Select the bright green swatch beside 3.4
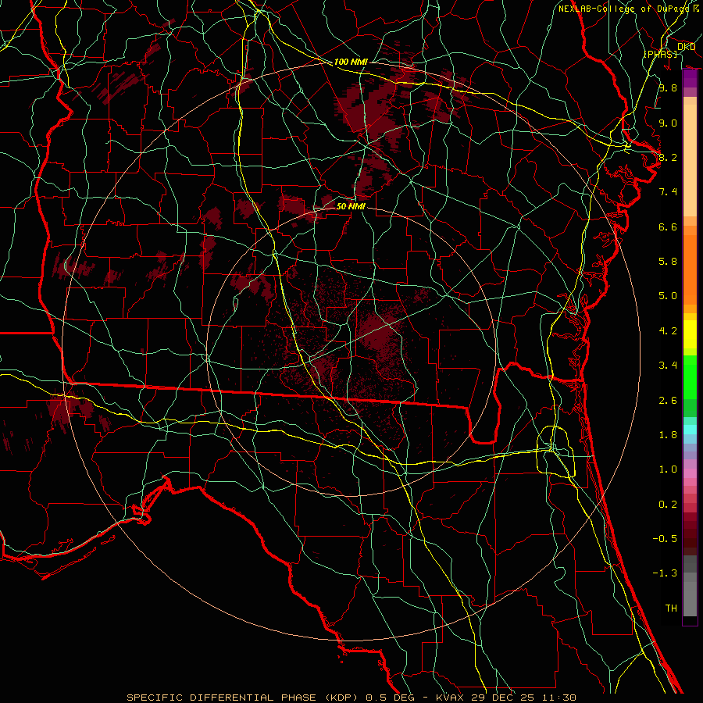The width and height of the screenshot is (703, 703). click(x=690, y=366)
